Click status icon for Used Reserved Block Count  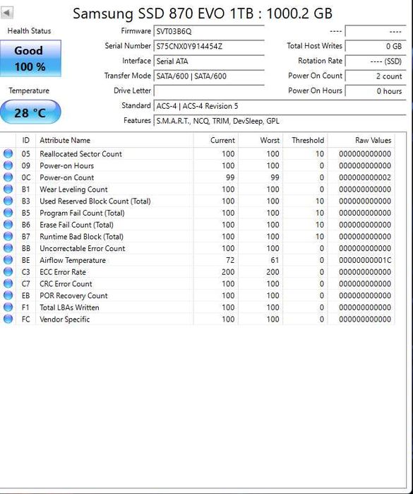point(8,201)
